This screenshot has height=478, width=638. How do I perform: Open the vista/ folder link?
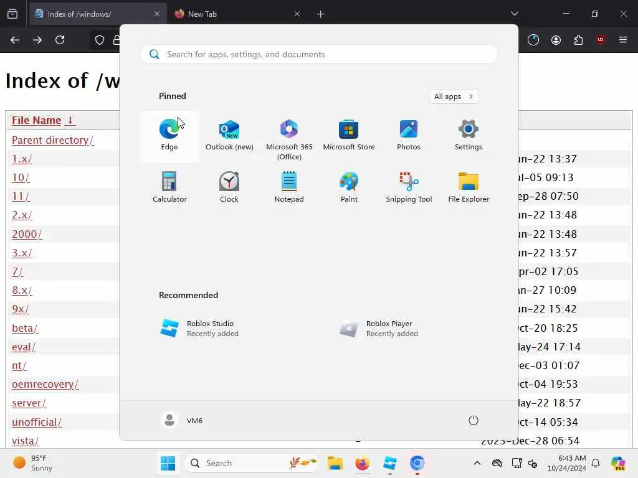(25, 441)
